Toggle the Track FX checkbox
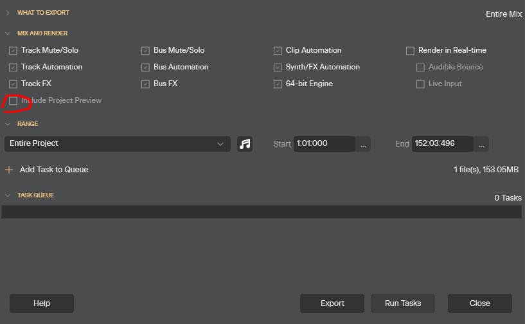 tap(13, 84)
